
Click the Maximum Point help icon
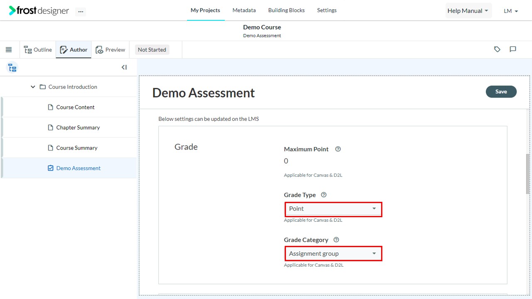coord(338,149)
